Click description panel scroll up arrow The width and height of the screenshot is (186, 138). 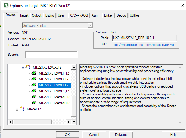[180, 68]
